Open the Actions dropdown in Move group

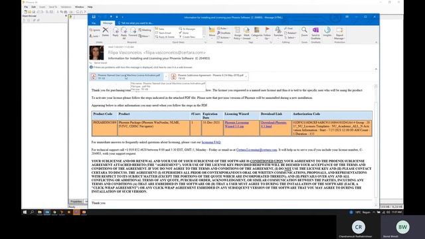(224, 38)
